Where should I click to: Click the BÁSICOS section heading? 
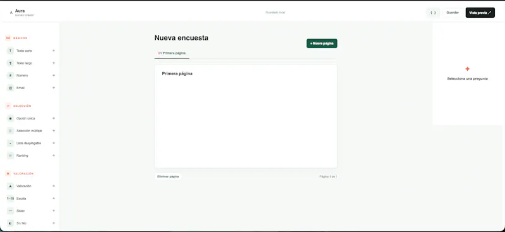pos(20,38)
